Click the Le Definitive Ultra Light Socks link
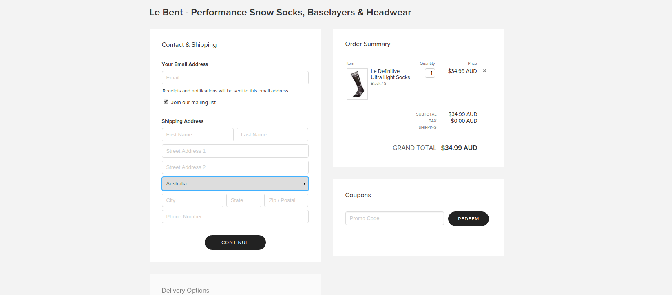 390,74
